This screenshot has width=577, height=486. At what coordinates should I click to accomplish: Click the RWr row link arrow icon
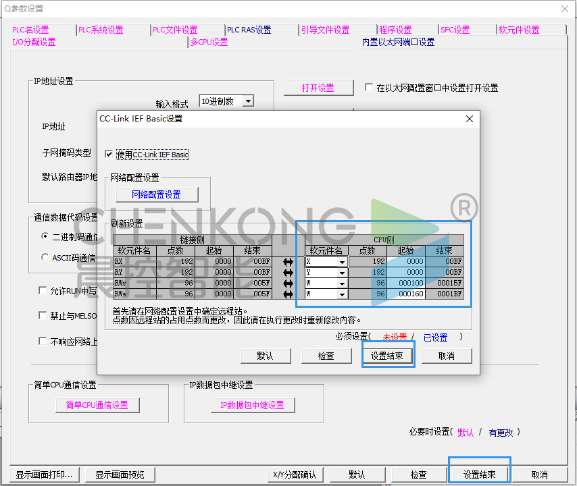[288, 283]
